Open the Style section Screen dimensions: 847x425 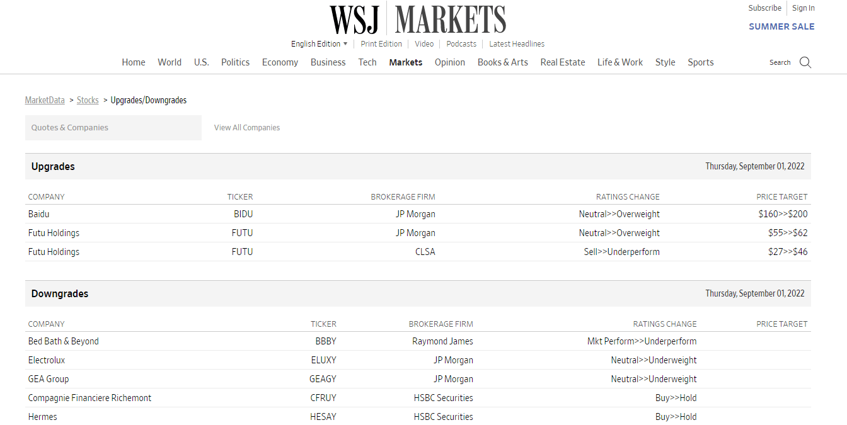pos(665,62)
